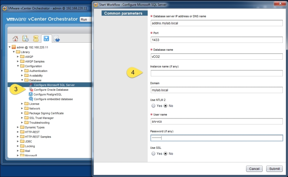Open the Common parameters section
Image resolution: width=288 pixels, height=177 pixels.
click(123, 14)
